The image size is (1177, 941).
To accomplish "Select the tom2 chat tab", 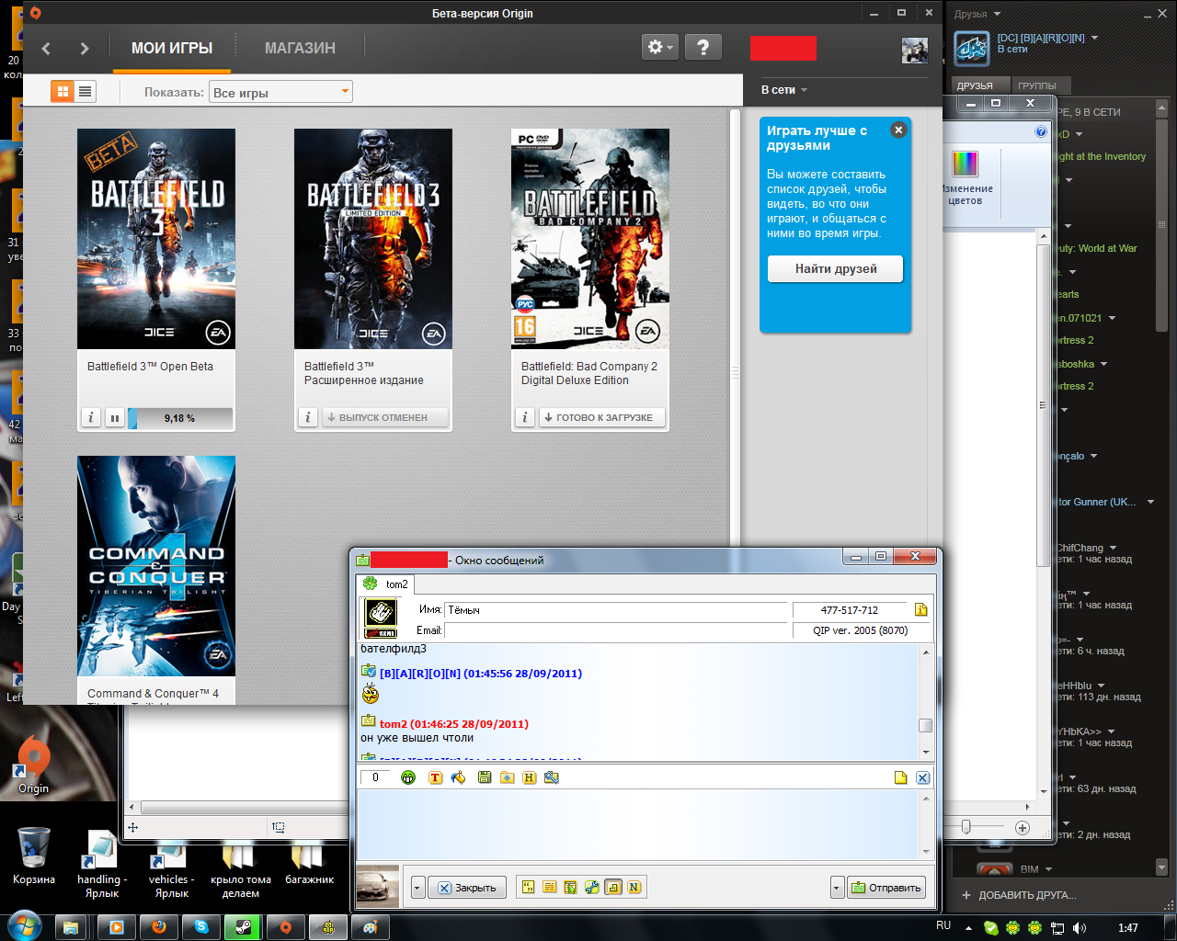I will pyautogui.click(x=386, y=584).
